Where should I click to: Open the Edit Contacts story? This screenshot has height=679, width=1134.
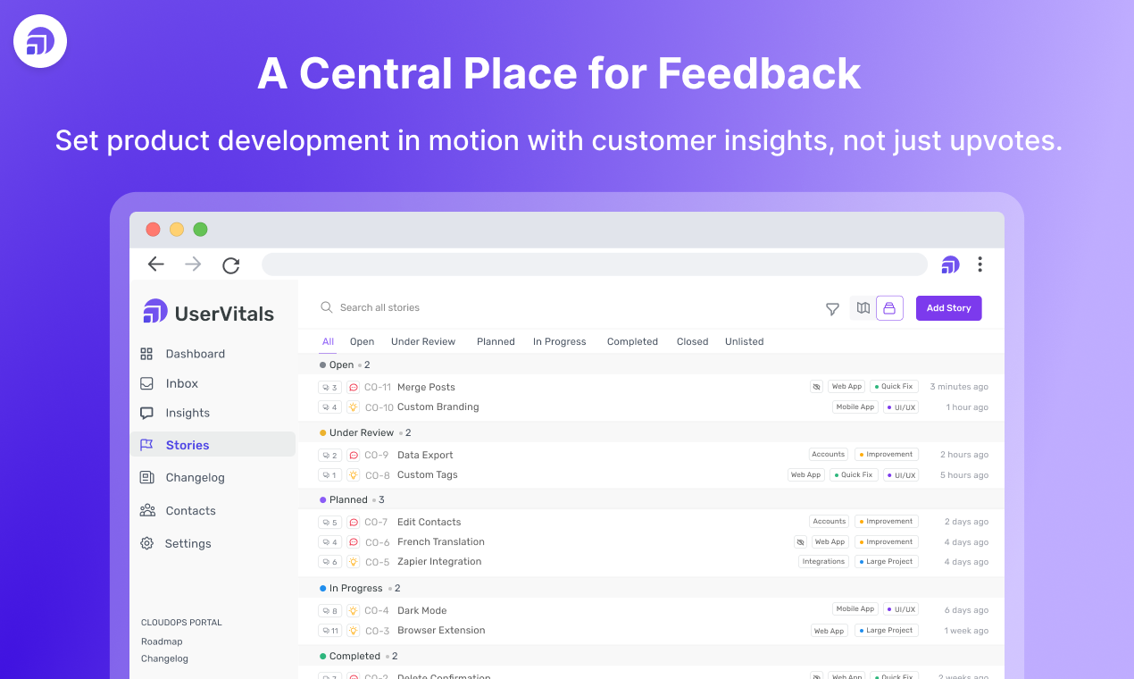(x=429, y=522)
